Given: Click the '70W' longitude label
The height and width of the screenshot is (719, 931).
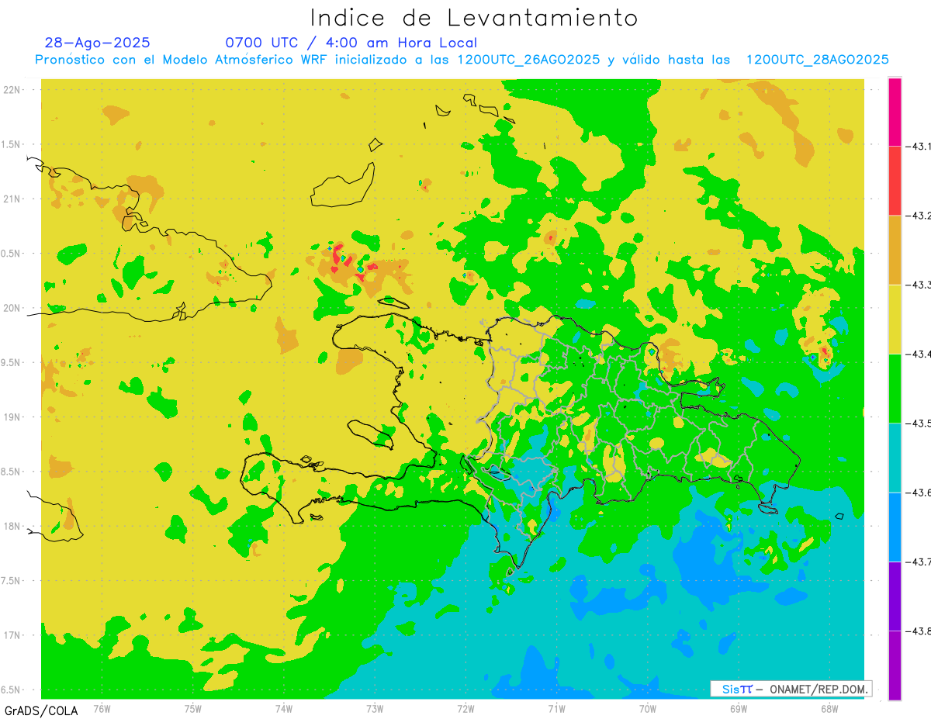Looking at the screenshot, I should pyautogui.click(x=648, y=709).
